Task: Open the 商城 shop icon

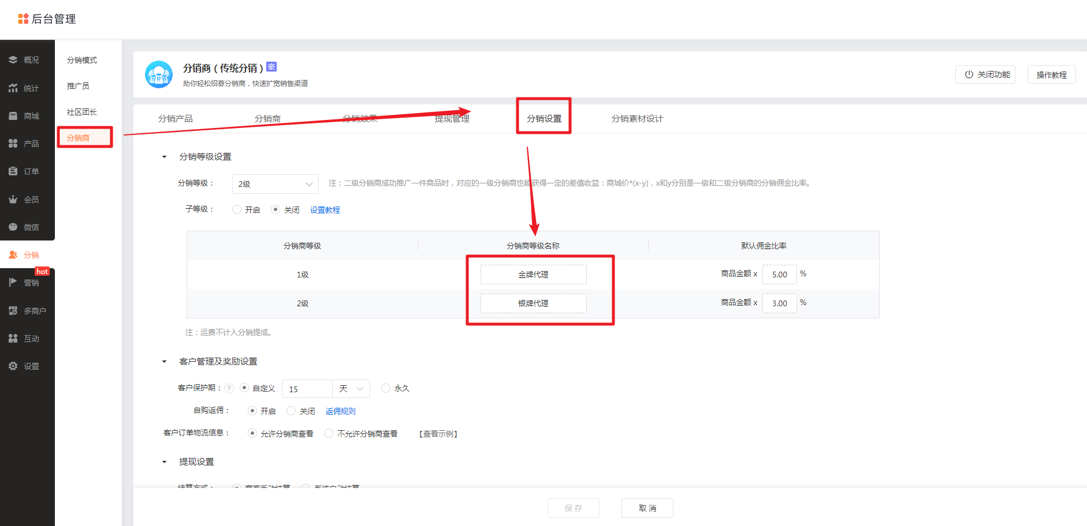Action: (13, 116)
